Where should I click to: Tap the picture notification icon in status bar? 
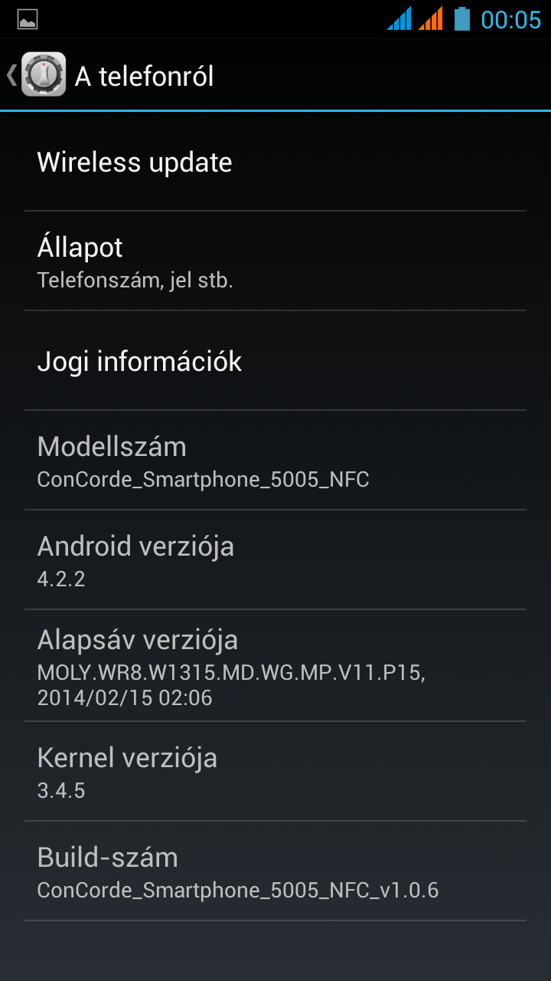(x=27, y=19)
